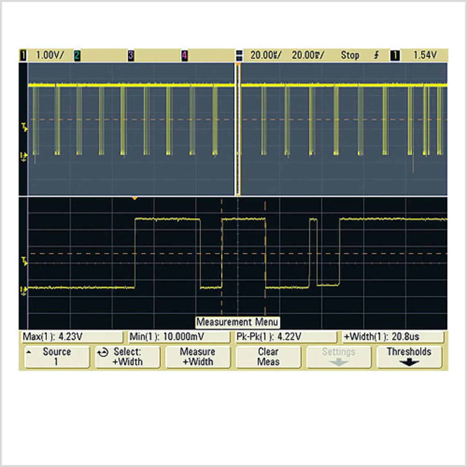Click the rotary knob icon beside Select
The image size is (467, 467).
[103, 353]
